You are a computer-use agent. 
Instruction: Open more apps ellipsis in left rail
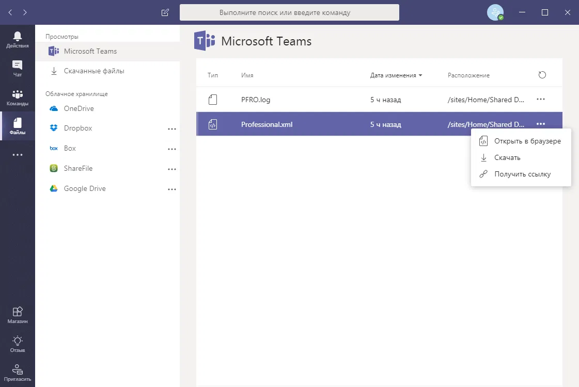[18, 155]
